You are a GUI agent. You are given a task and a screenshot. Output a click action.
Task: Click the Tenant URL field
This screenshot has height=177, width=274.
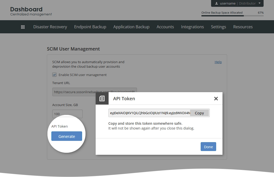click(95, 92)
